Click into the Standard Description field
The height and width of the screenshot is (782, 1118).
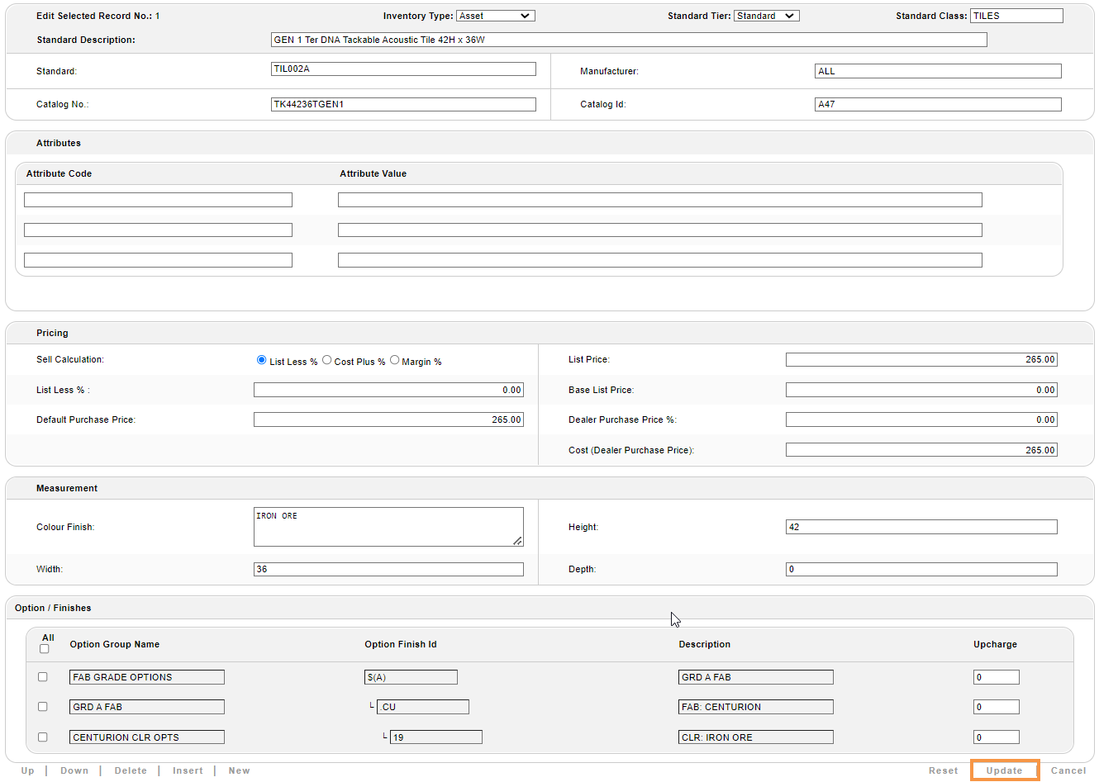(x=628, y=40)
